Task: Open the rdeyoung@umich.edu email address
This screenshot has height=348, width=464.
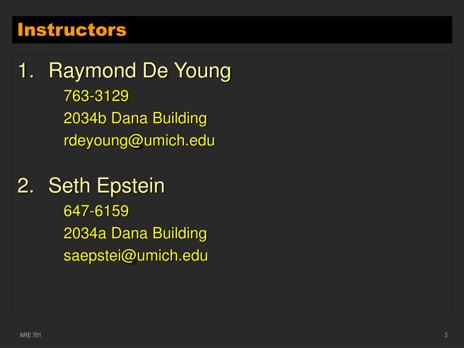Action: [x=139, y=140]
